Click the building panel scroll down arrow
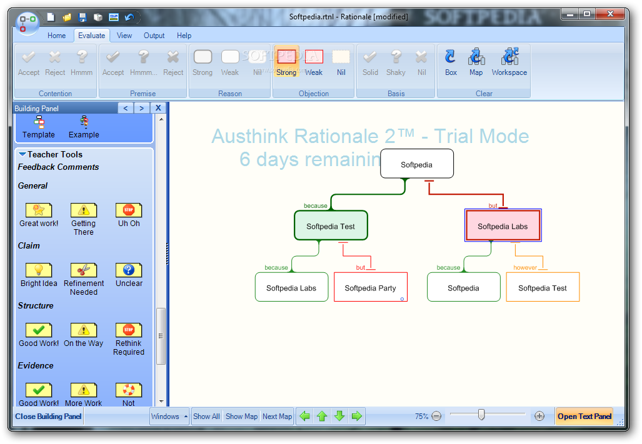Screen dimensions: 642x444 (161, 402)
